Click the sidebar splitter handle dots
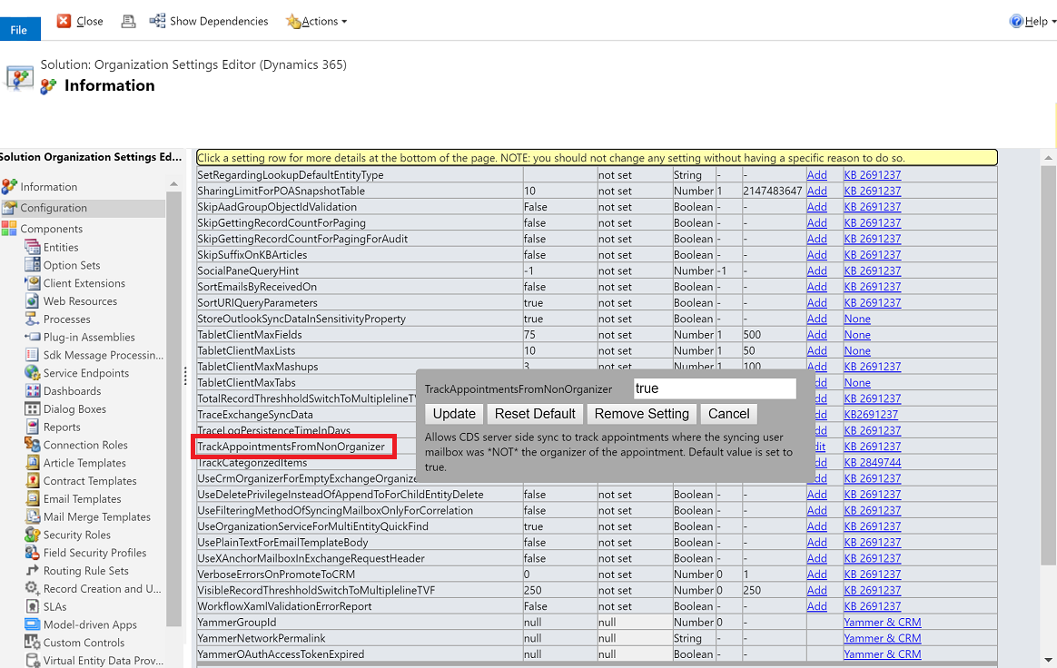1057x668 pixels. coord(184,376)
